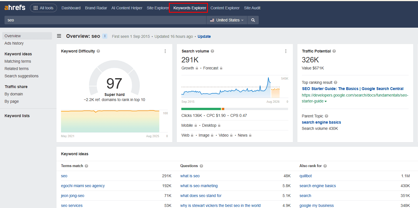Viewport: 418px width, 208px height.
Task: Click help icon next to Also rank for
Action: click(x=325, y=166)
